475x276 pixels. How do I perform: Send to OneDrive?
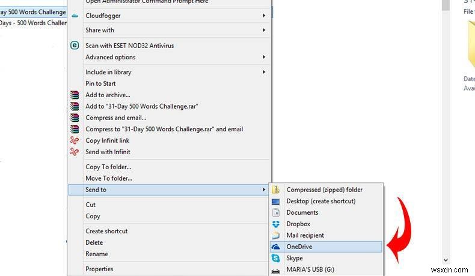[326, 247]
